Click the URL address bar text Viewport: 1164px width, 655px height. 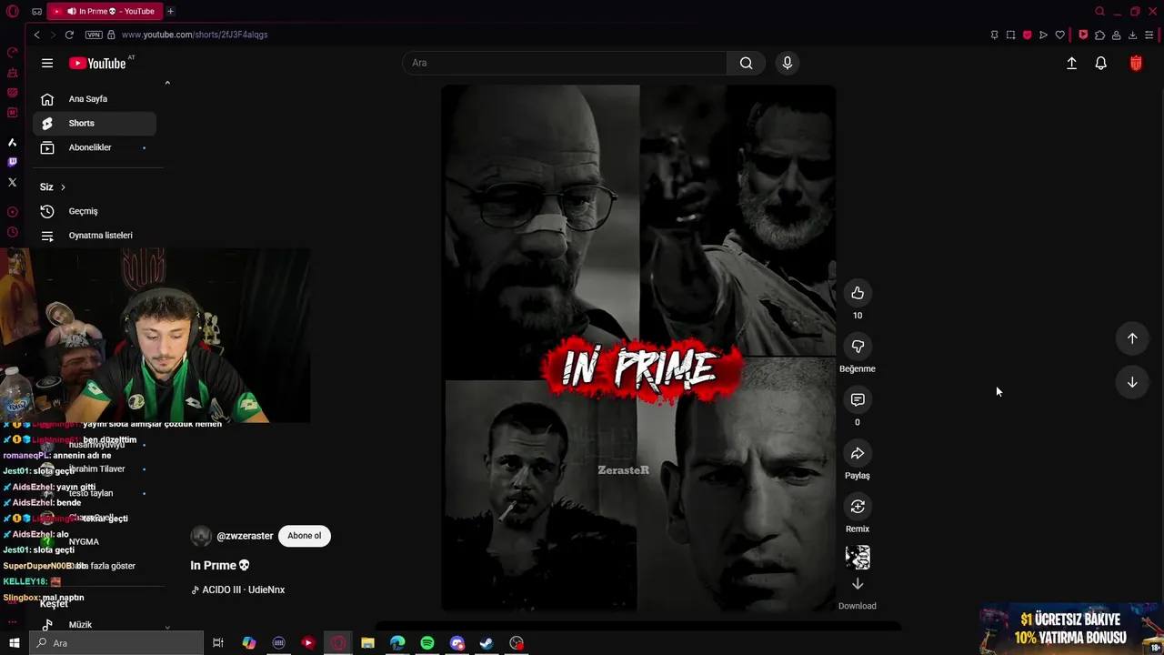point(195,35)
